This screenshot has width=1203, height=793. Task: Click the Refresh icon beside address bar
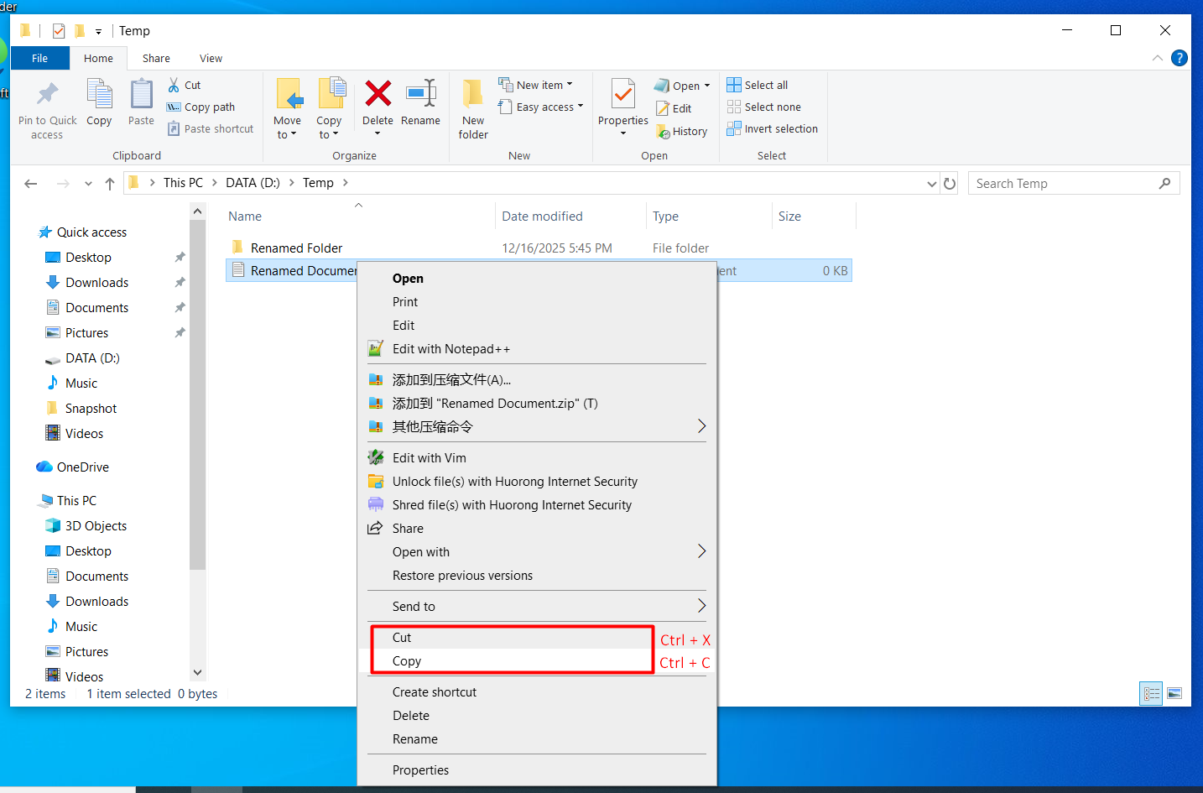[x=950, y=183]
